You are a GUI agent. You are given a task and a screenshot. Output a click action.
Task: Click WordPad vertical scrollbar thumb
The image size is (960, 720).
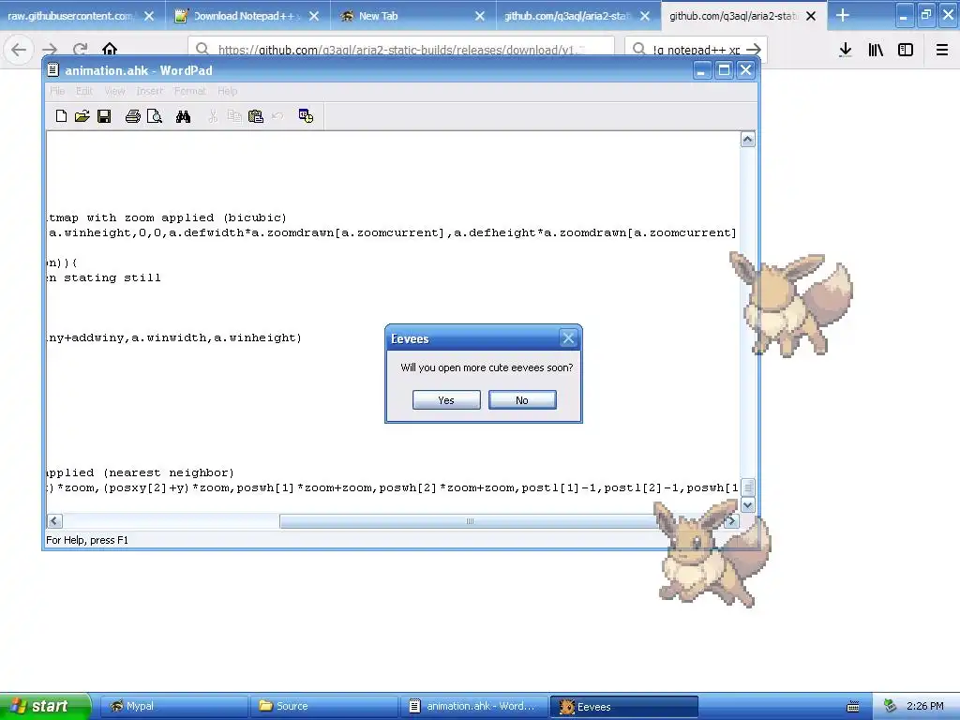pos(747,487)
